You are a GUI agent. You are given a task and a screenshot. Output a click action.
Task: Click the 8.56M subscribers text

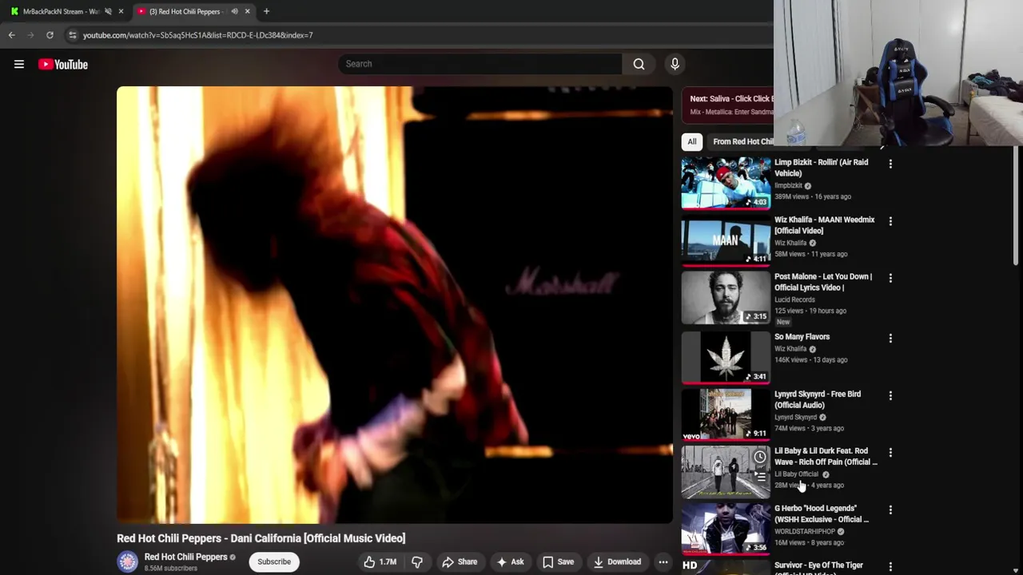171,569
